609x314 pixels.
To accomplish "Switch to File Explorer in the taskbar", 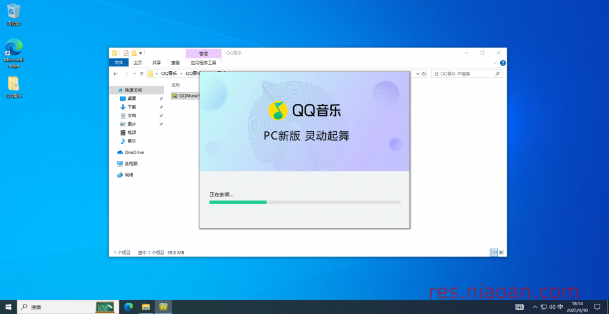I will tap(146, 307).
